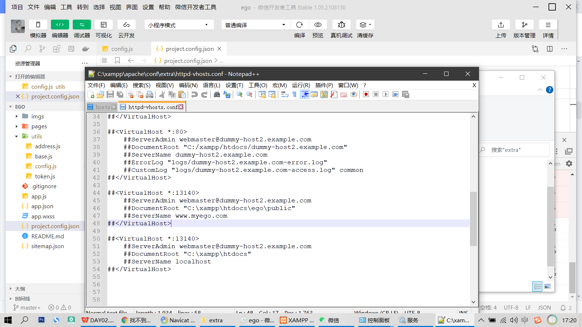Open the source control icon in DevTools sidebar bar
This screenshot has width=582, height=327.
[42, 49]
